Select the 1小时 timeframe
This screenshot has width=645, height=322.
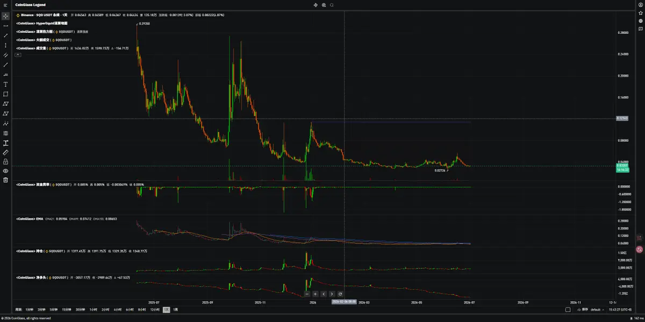[94, 310]
